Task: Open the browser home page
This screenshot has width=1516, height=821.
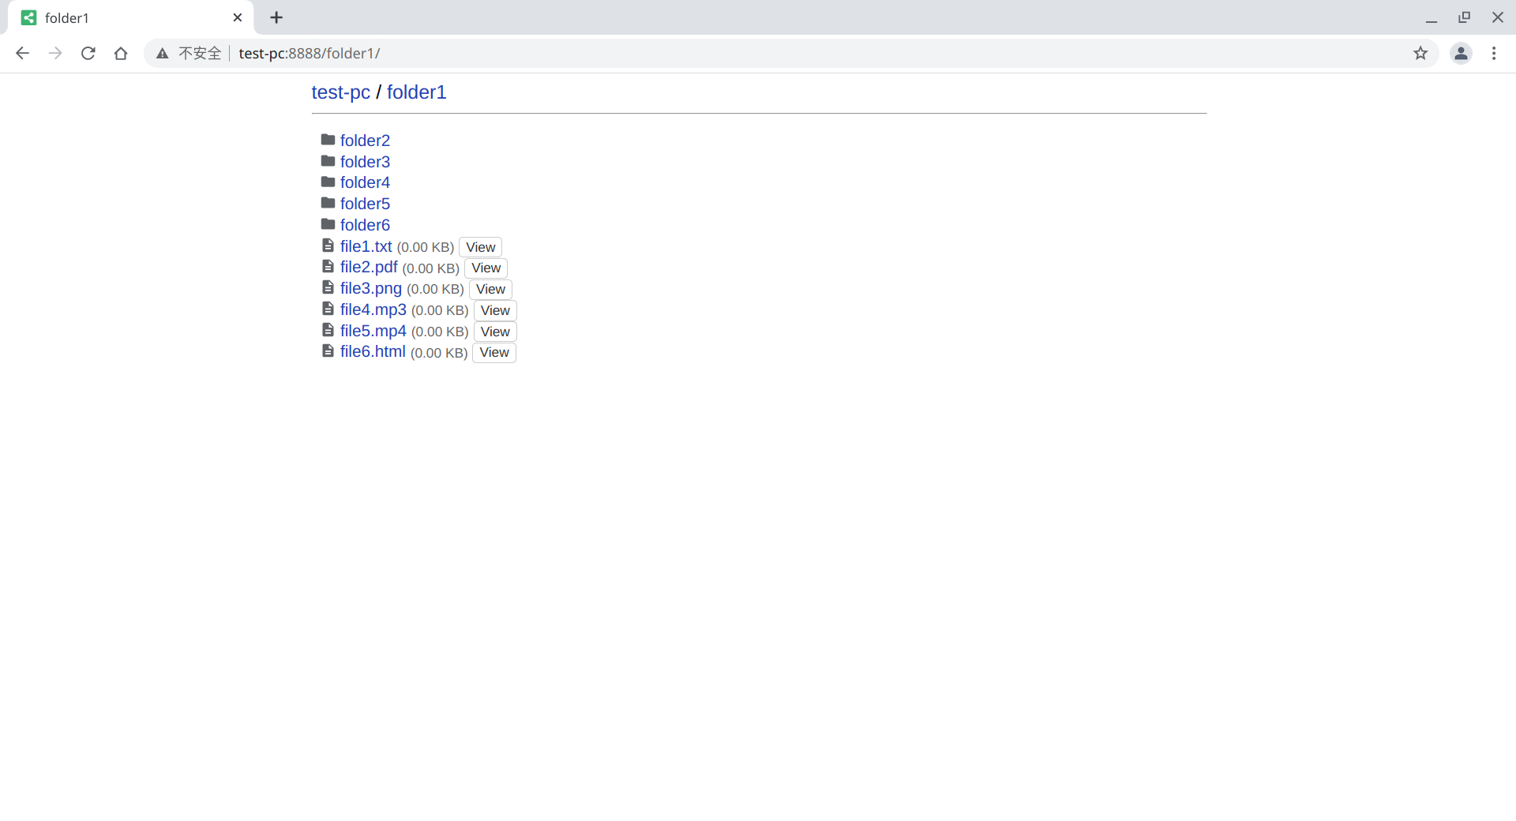Action: [121, 53]
